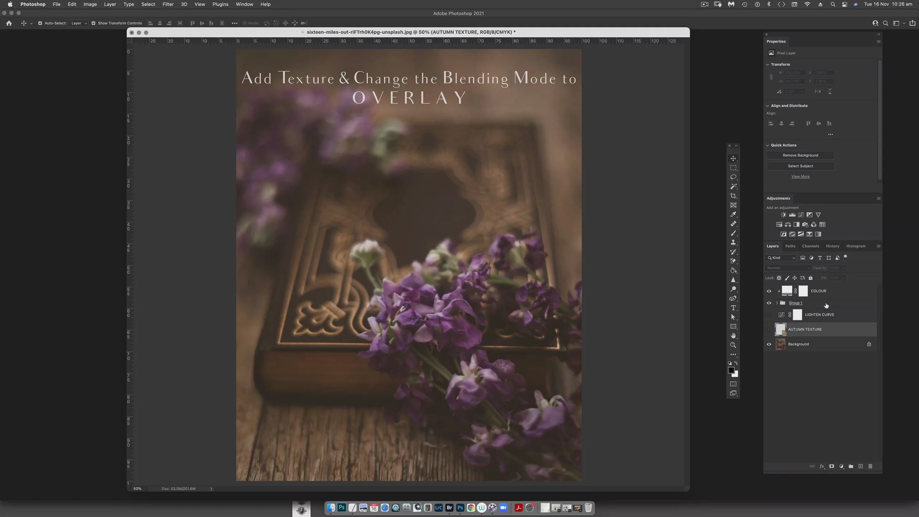The image size is (919, 517).
Task: Click the Remove Background button
Action: [800, 155]
